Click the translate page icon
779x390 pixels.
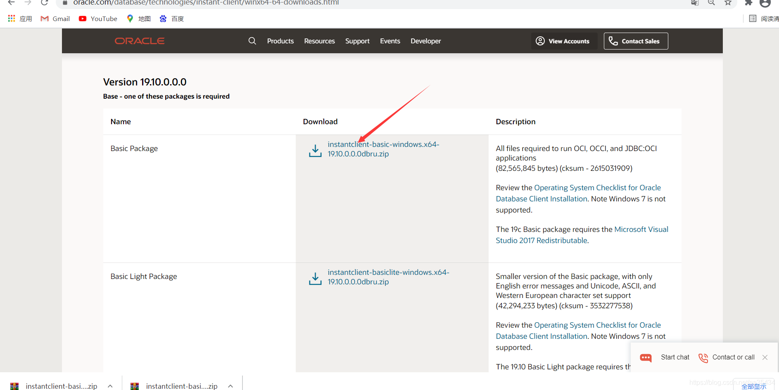pyautogui.click(x=695, y=2)
